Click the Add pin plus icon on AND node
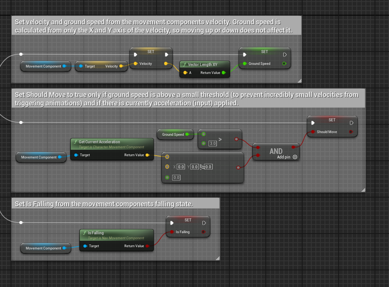389x287 pixels. coord(295,157)
